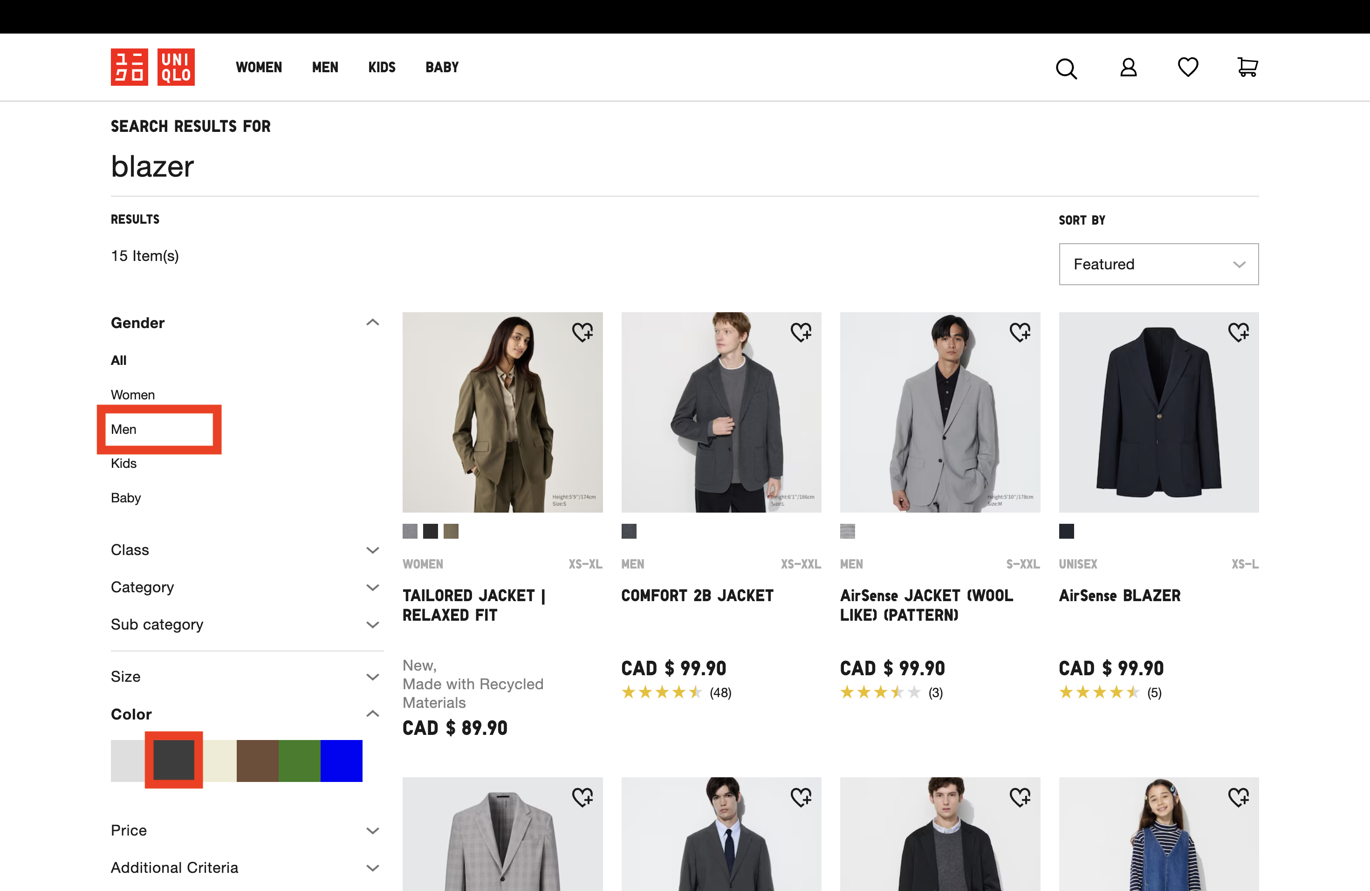Add Comfort 2B Jacket to wishlist
Image resolution: width=1370 pixels, height=891 pixels.
point(801,332)
